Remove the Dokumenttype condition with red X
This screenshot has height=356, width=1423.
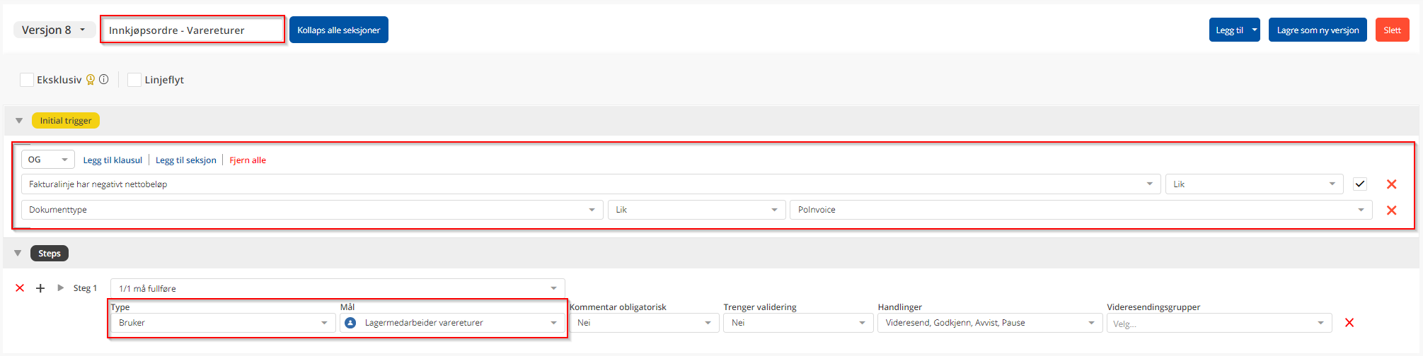coord(1391,210)
